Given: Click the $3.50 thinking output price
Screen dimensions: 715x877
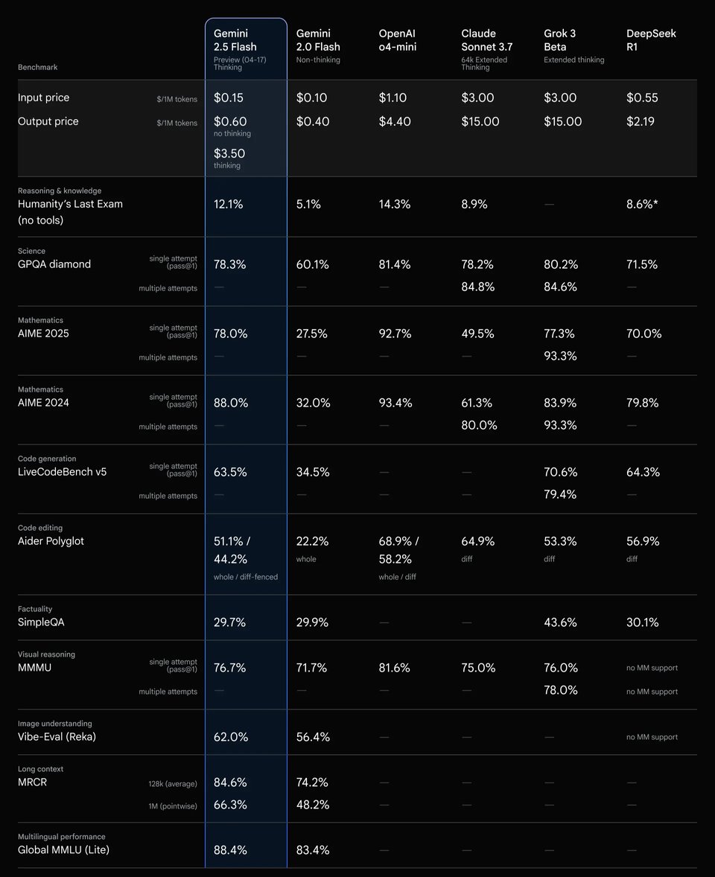Looking at the screenshot, I should click(229, 153).
